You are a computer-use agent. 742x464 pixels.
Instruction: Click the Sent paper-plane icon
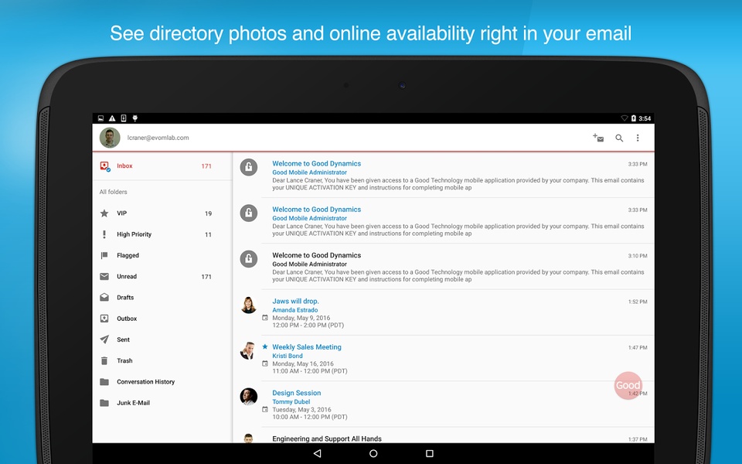pos(104,339)
